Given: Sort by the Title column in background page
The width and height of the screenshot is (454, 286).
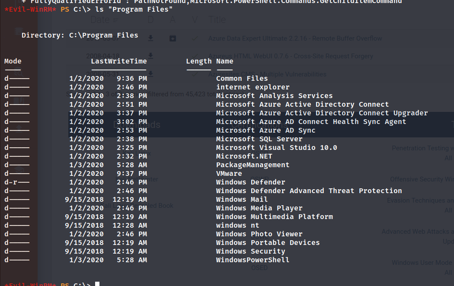Looking at the screenshot, I should [217, 20].
